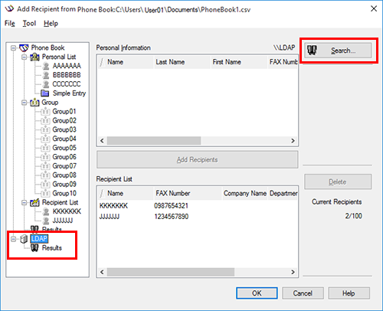Image resolution: width=383 pixels, height=311 pixels.
Task: Click the LDAP server icon
Action: (24, 239)
